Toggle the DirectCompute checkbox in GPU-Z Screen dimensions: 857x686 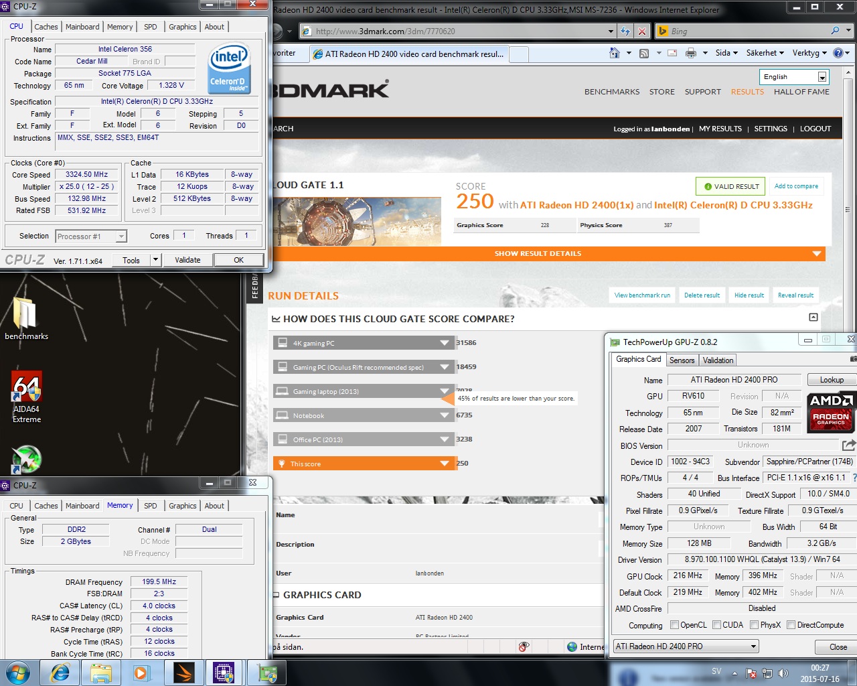[x=791, y=625]
